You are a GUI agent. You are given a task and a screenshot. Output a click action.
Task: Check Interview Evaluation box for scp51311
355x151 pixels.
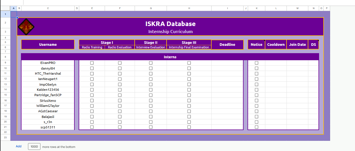click(x=151, y=127)
